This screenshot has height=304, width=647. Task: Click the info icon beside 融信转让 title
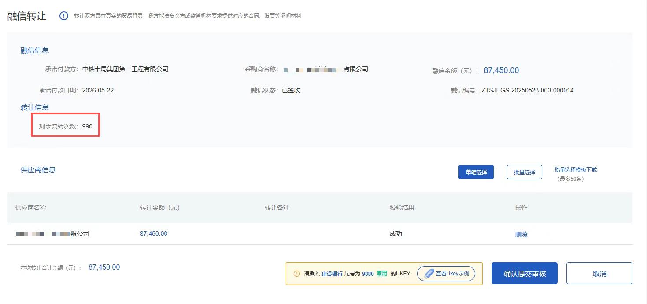tap(64, 15)
